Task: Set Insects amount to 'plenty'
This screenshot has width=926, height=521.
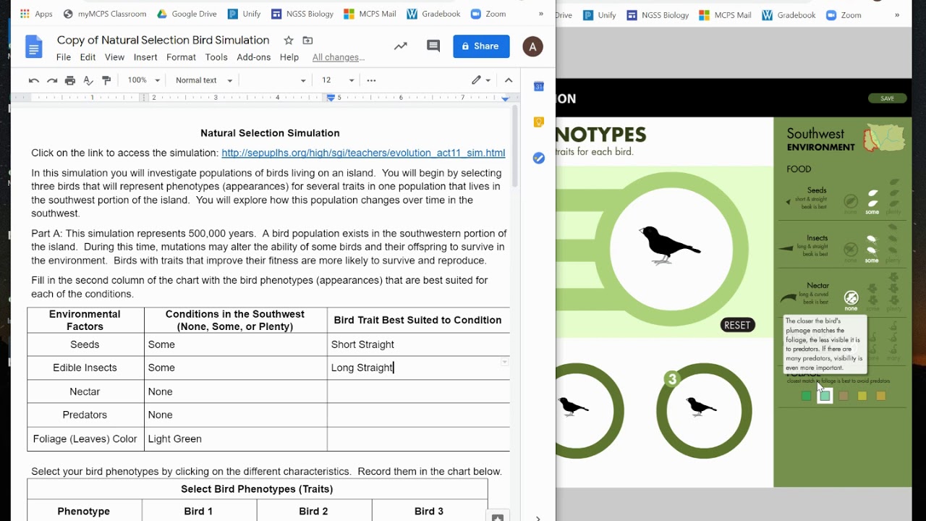Action: tap(893, 246)
